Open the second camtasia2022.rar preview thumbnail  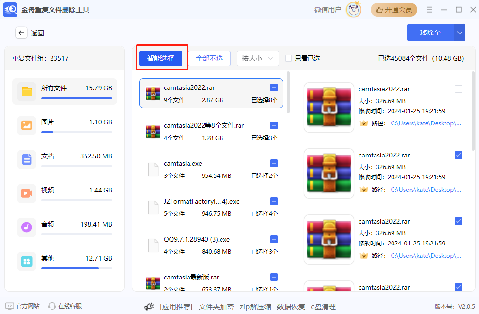329,174
